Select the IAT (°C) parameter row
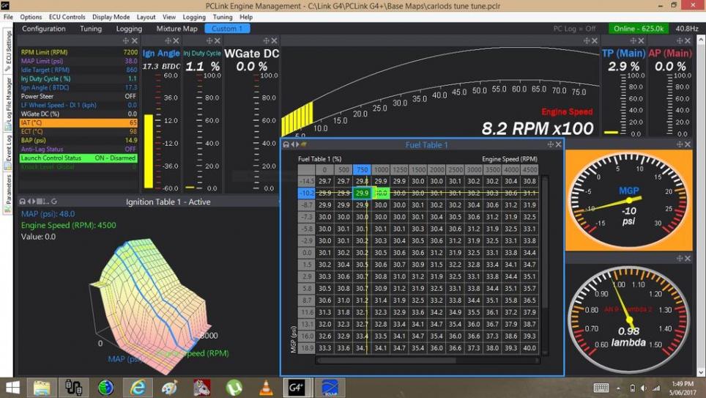 78,122
